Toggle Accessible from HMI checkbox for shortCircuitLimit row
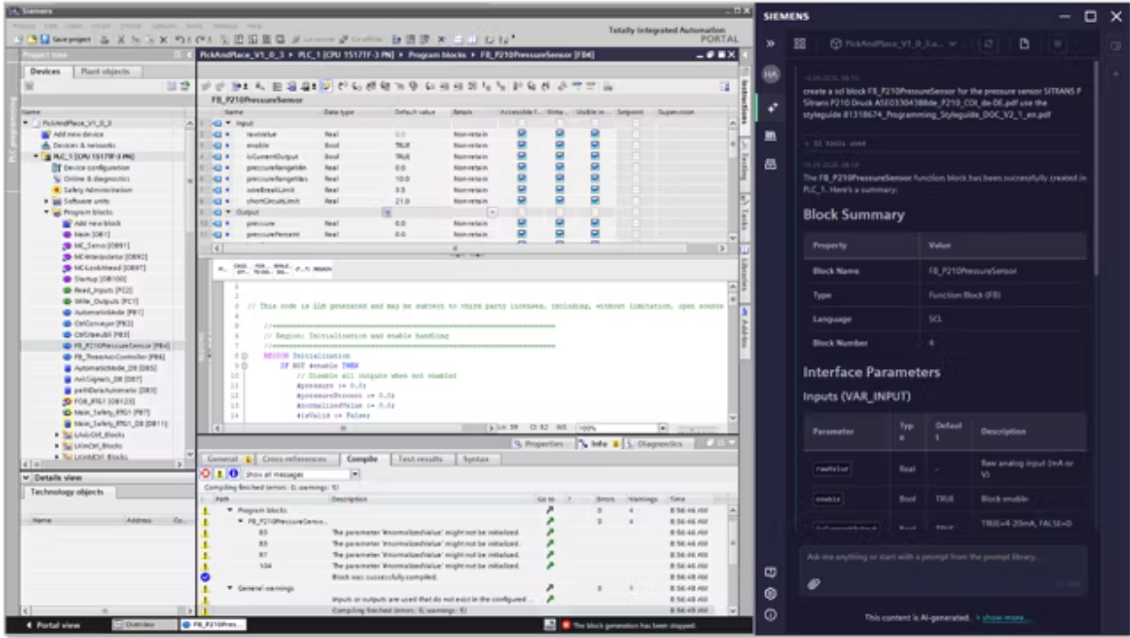1130x638 pixels. 521,200
